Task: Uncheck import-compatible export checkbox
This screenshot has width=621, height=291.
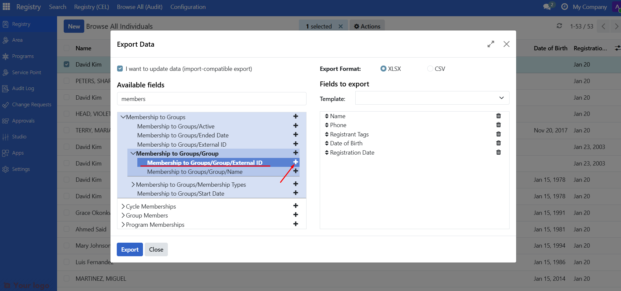Action: coord(120,69)
